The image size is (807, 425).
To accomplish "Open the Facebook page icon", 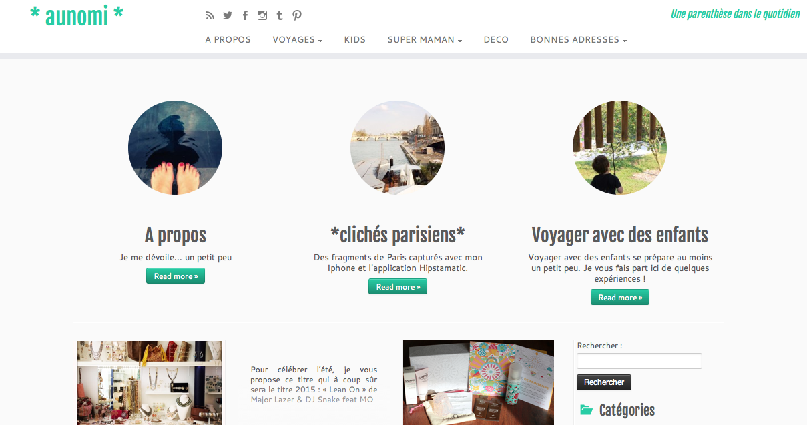I will [x=245, y=15].
